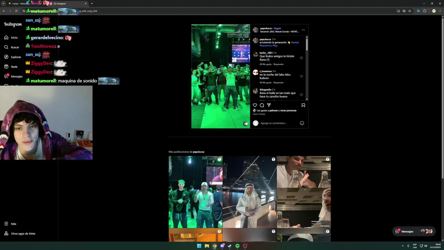The width and height of the screenshot is (444, 250).
Task: Save the post with bookmark icon
Action: click(x=303, y=105)
